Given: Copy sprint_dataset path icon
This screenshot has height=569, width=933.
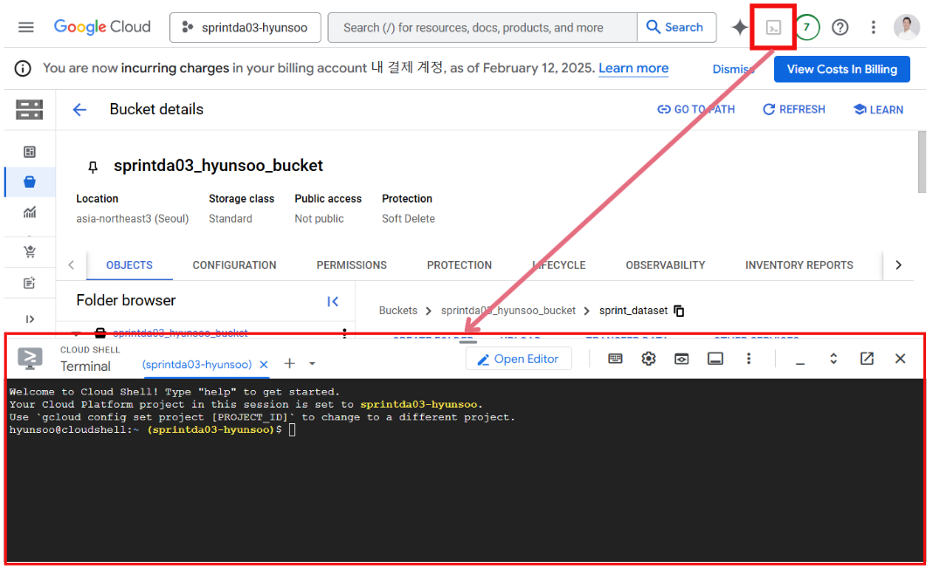Looking at the screenshot, I should click(679, 311).
